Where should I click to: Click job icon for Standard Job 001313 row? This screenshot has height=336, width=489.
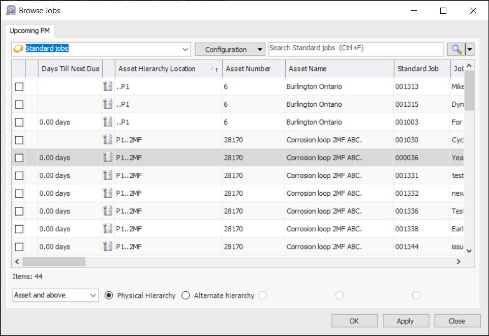pyautogui.click(x=108, y=86)
